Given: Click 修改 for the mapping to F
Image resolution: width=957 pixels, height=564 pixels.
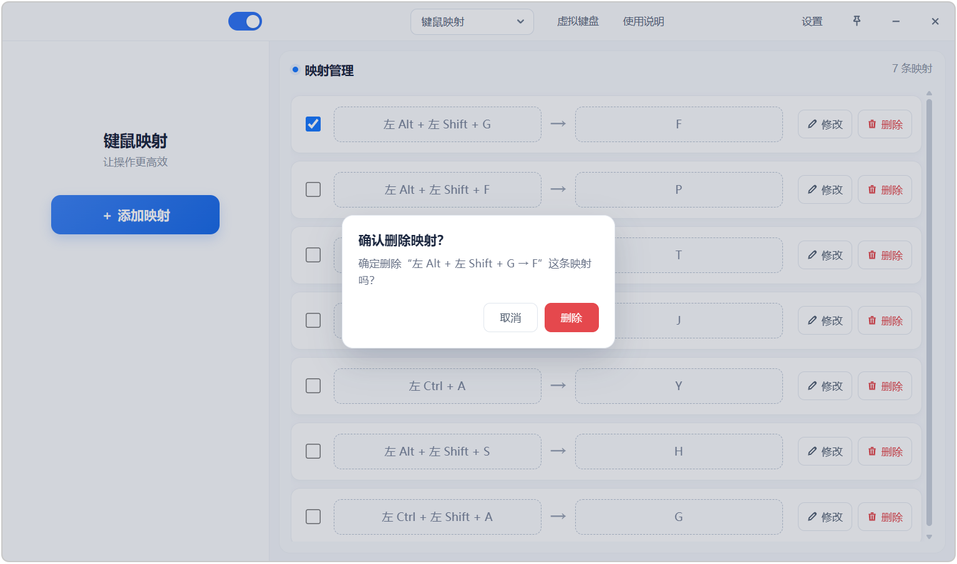Looking at the screenshot, I should point(825,124).
